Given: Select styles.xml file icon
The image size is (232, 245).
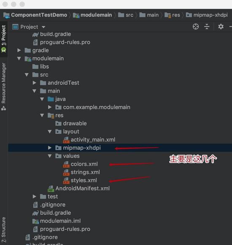Looking at the screenshot, I should tap(66, 180).
